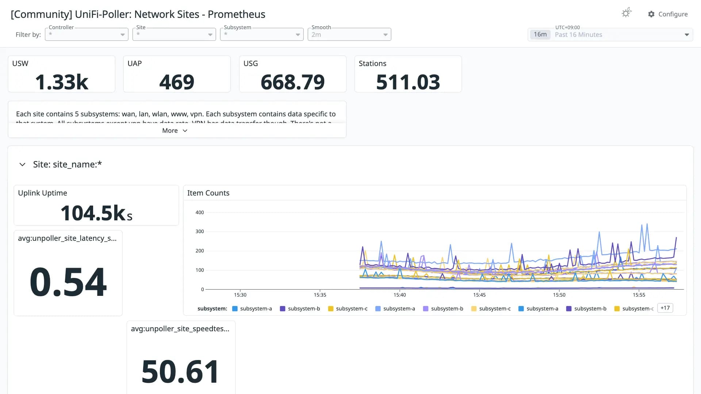This screenshot has width=701, height=394.
Task: Expand the description with More
Action: 175,131
